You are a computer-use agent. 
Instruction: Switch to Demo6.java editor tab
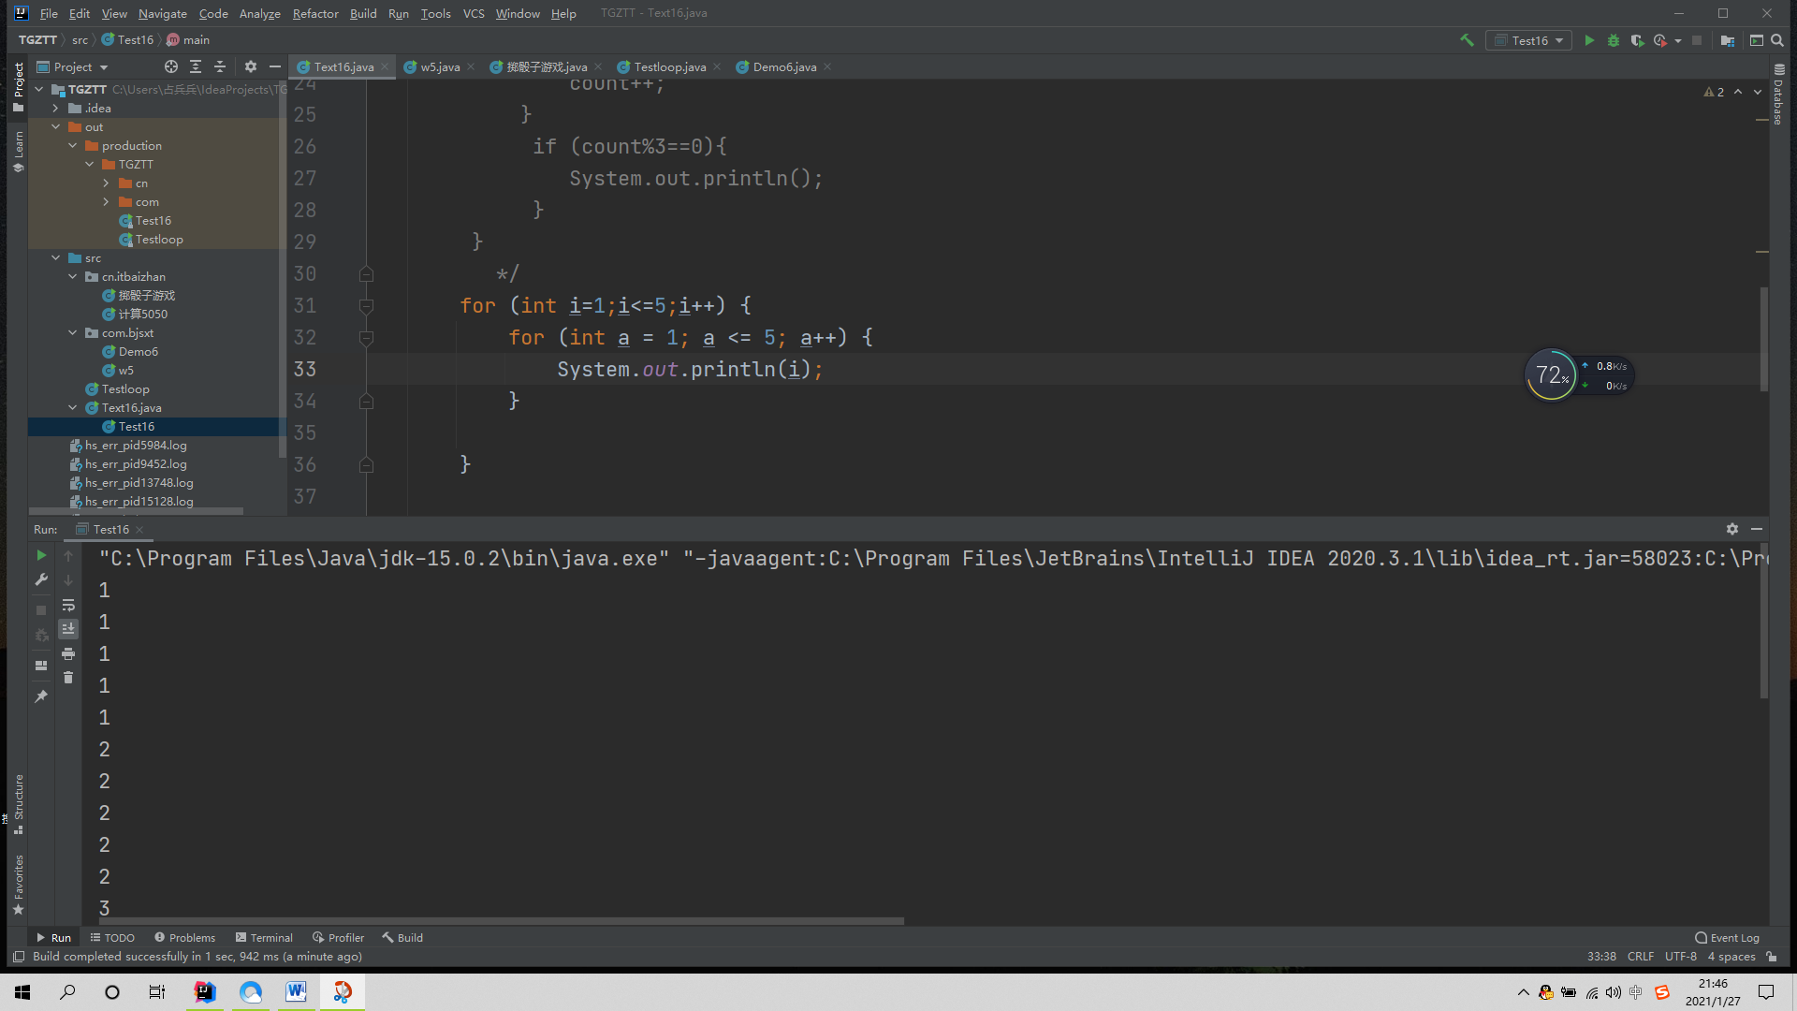[784, 66]
